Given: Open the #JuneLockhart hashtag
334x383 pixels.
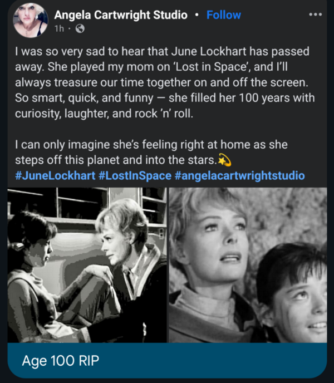Looking at the screenshot, I should [55, 175].
